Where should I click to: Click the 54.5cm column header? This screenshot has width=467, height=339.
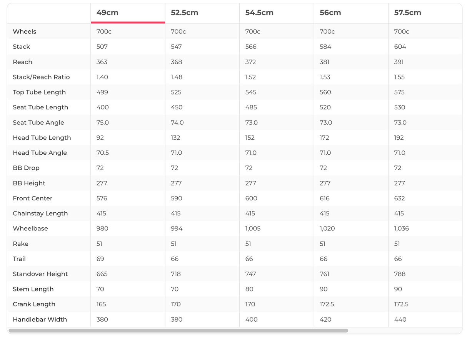click(x=259, y=13)
